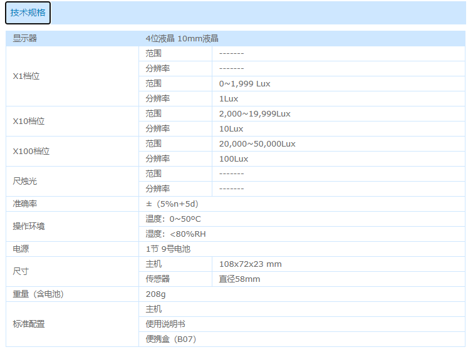The height and width of the screenshot is (352, 468).
Task: Click the X1档位 row label
Action: coord(26,76)
